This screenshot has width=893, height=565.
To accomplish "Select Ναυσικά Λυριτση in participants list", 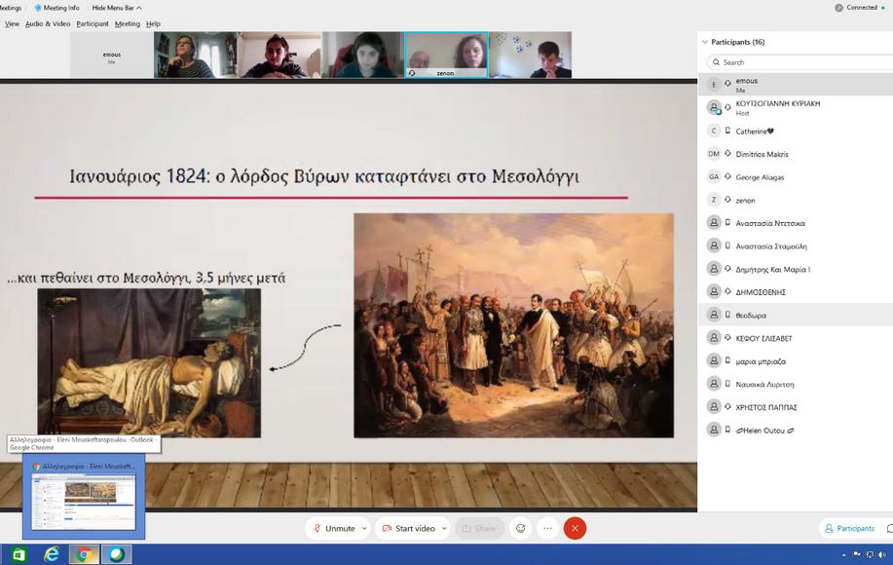I will click(x=796, y=384).
